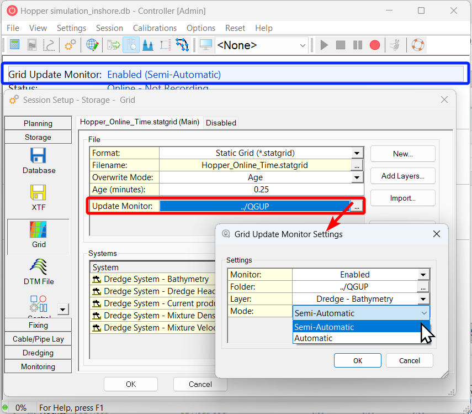Open the Layer dropdown for Dredge - Bathymetry
This screenshot has height=414, width=472.
pyautogui.click(x=423, y=299)
